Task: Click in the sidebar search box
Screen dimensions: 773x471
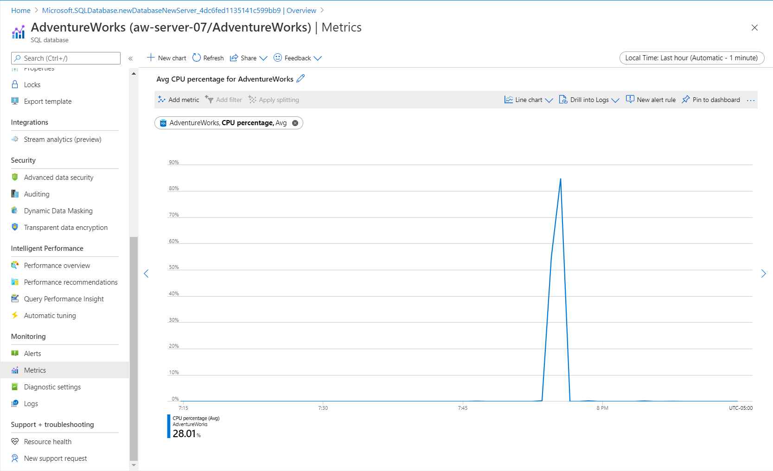Action: pos(66,58)
